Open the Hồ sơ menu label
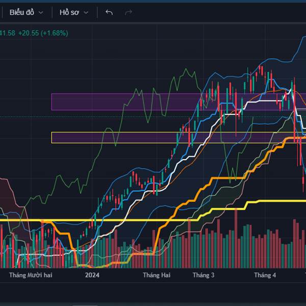Viewport: 306px width, 306px height. click(69, 12)
